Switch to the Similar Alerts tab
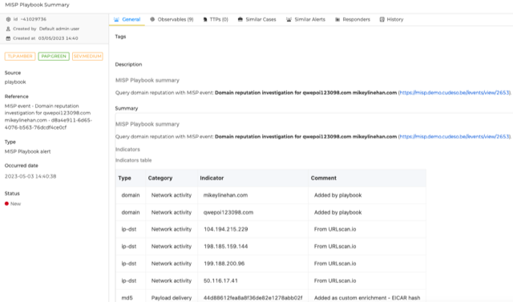 click(x=305, y=19)
